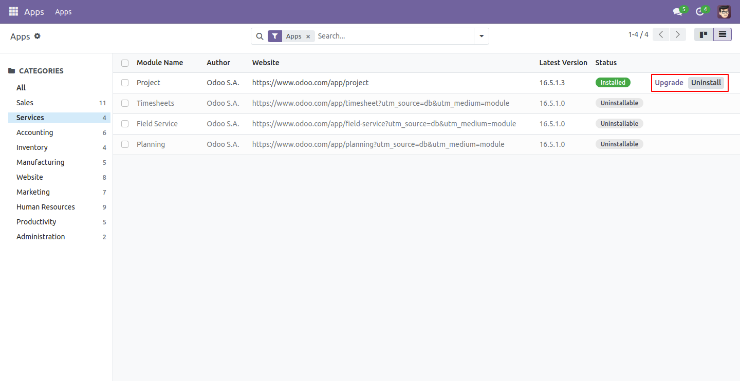Click Uninstallable badge in Timesheets row
The height and width of the screenshot is (381, 740).
click(x=619, y=103)
